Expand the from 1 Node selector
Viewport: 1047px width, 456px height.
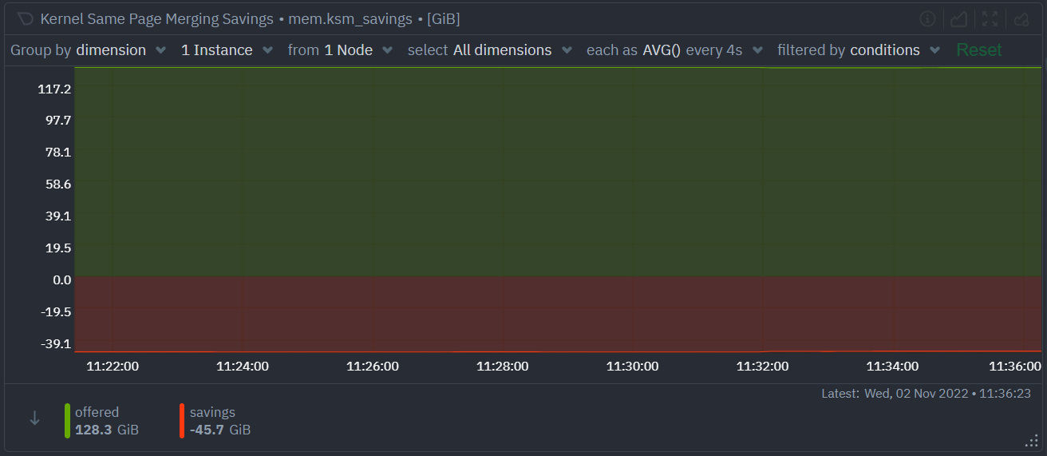pyautogui.click(x=340, y=50)
